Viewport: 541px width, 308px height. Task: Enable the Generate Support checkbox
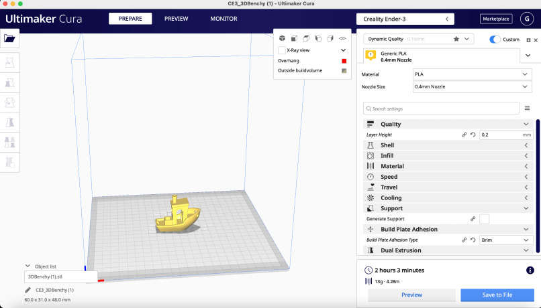pyautogui.click(x=484, y=219)
